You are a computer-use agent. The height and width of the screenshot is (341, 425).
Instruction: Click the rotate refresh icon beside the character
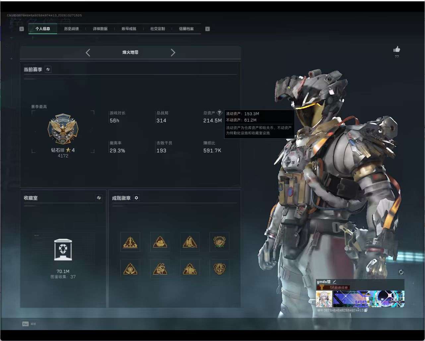tap(401, 272)
